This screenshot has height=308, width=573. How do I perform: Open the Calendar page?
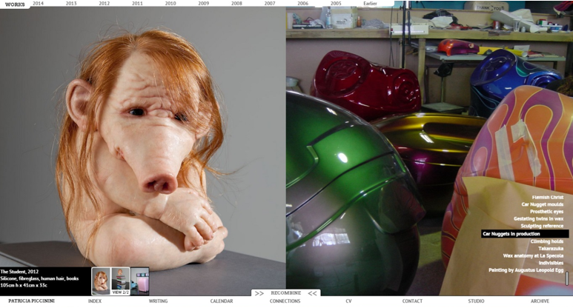coord(222,301)
